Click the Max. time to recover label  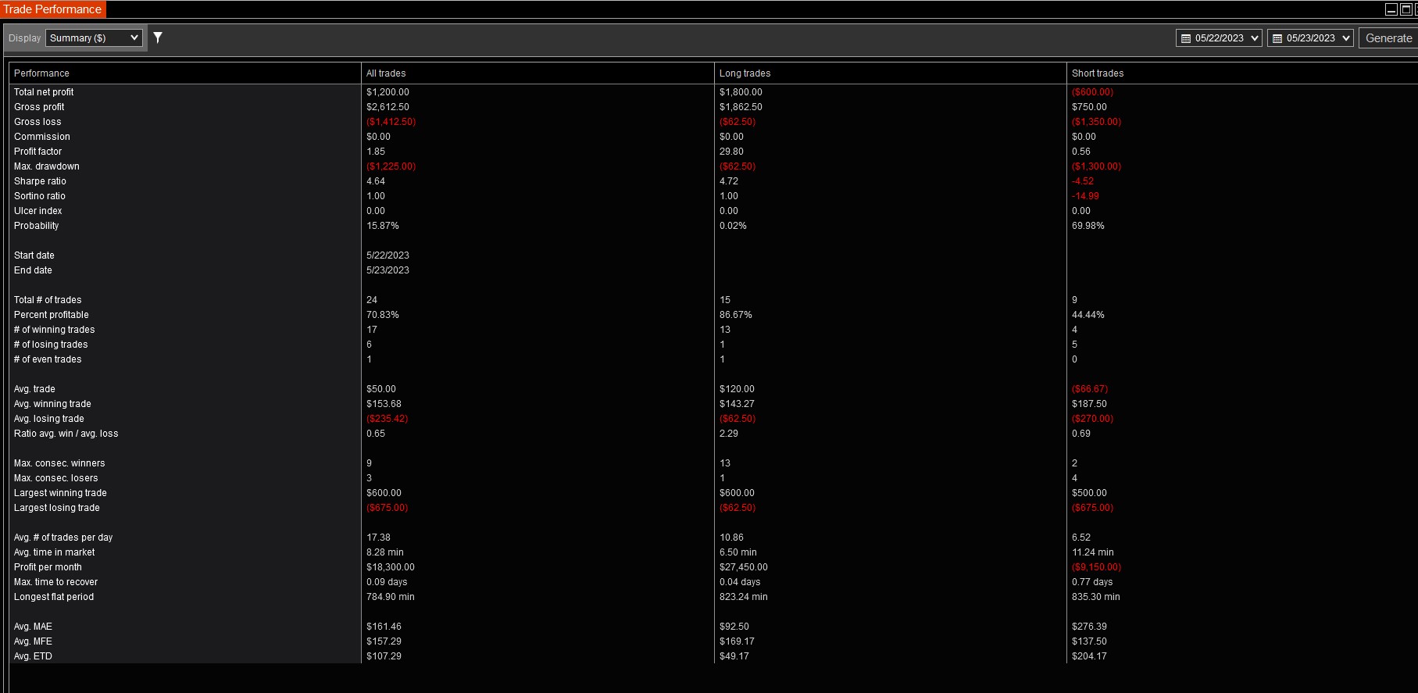(55, 582)
